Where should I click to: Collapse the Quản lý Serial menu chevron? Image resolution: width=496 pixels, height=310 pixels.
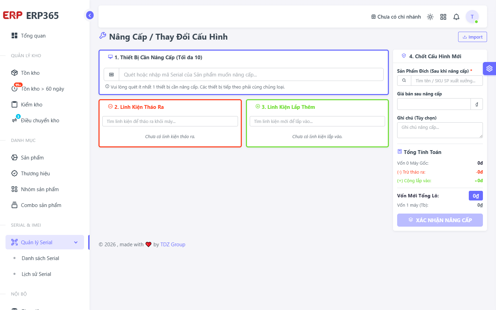click(76, 242)
